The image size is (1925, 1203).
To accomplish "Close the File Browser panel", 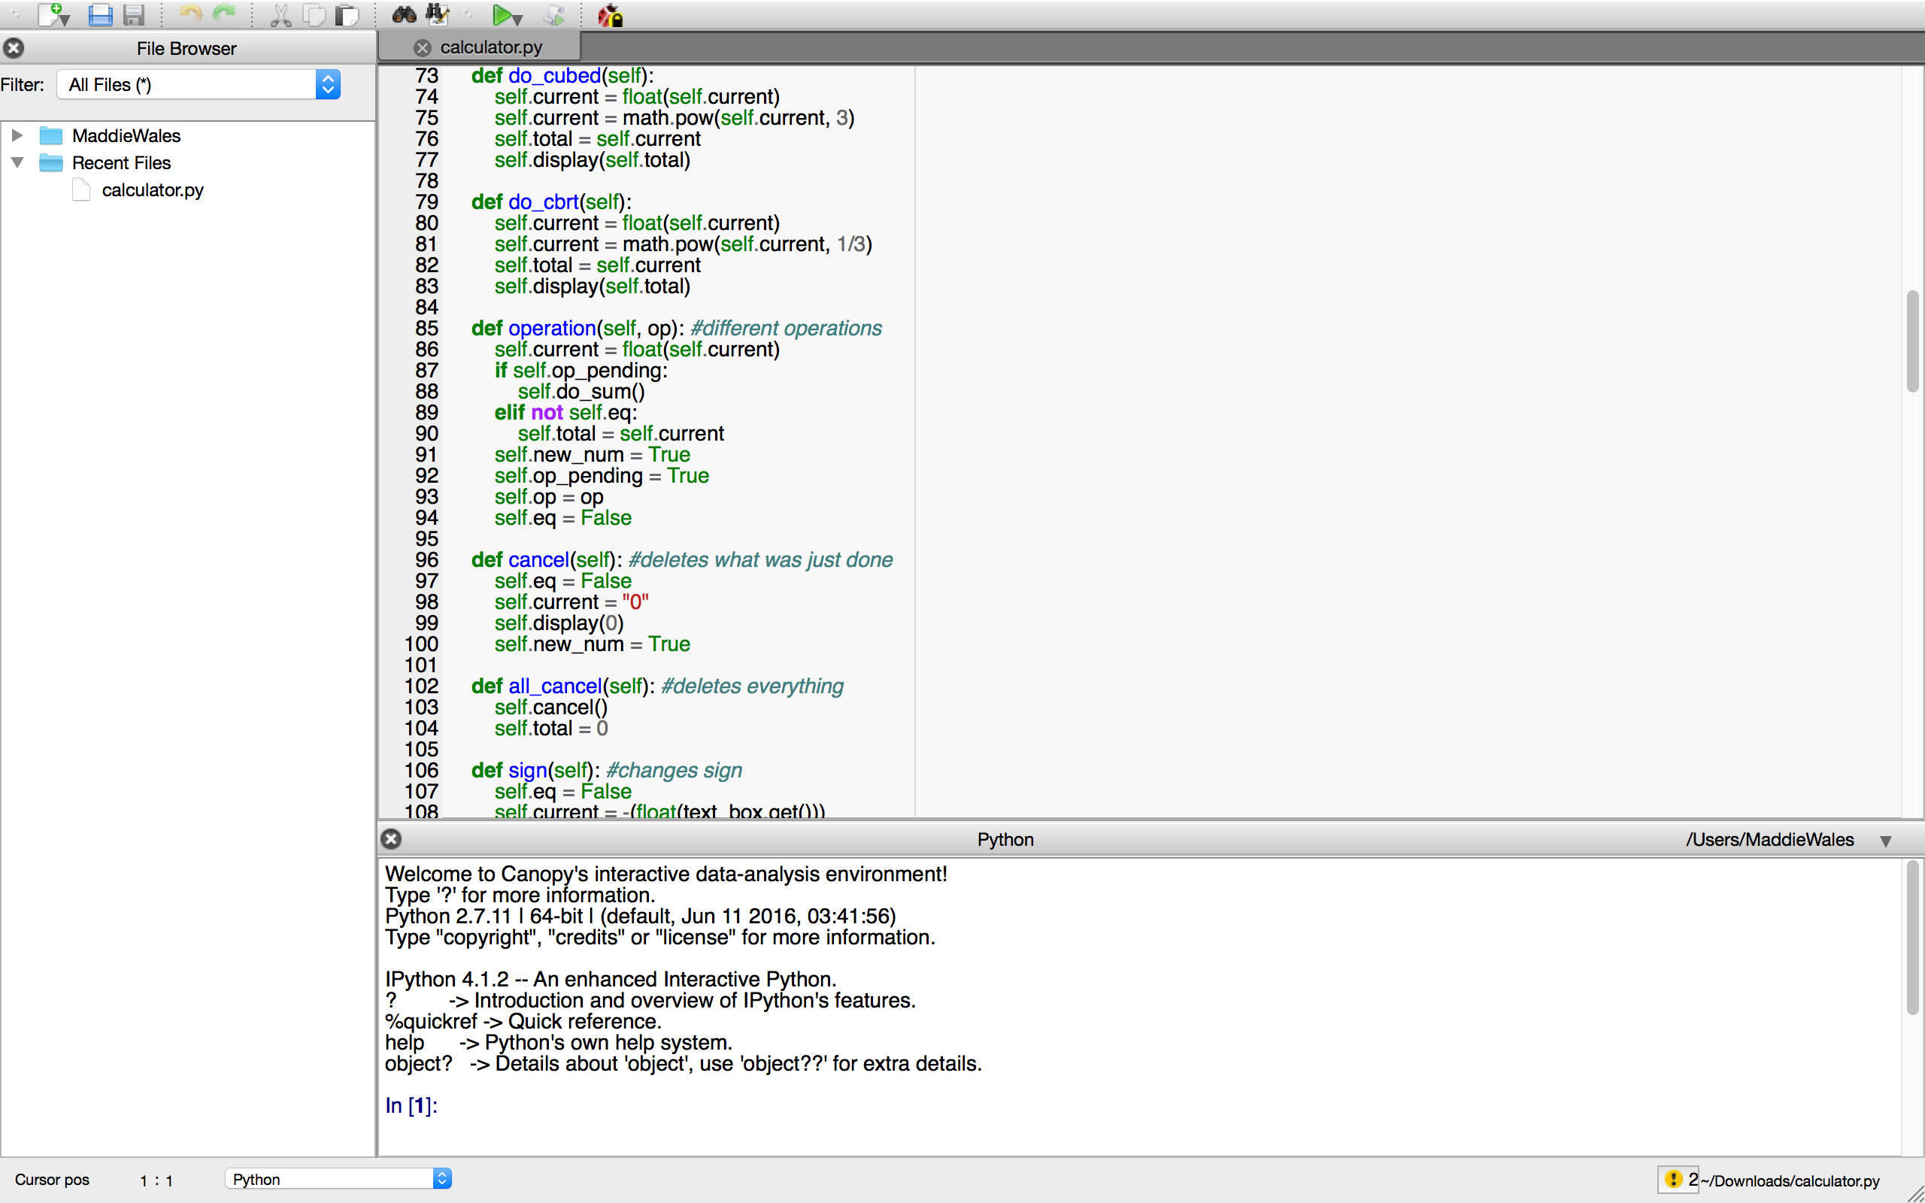I will click(x=14, y=47).
